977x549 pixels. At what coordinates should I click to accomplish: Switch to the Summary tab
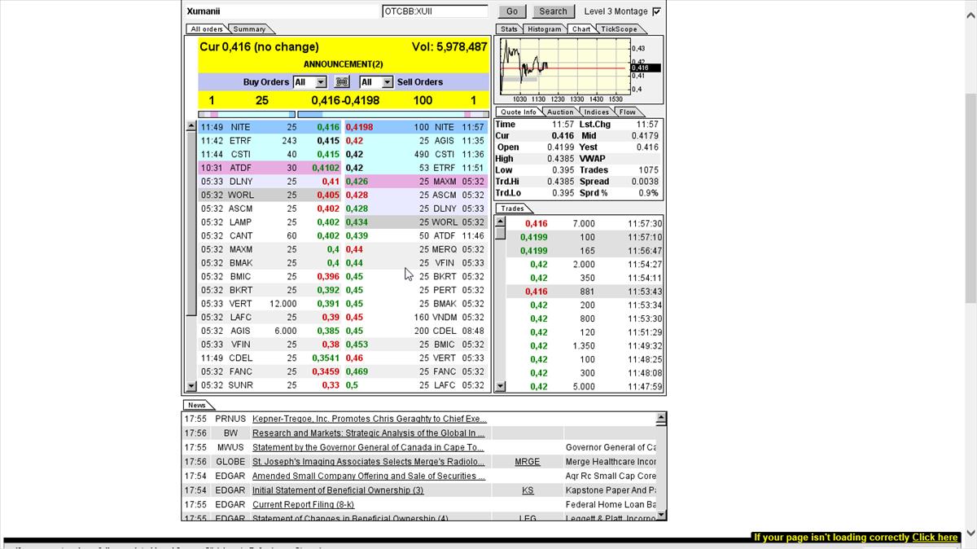(x=249, y=28)
